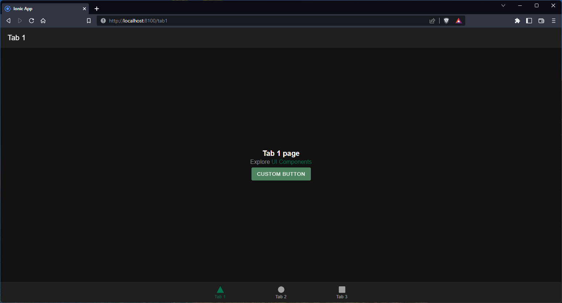The width and height of the screenshot is (562, 303).
Task: Open the Brave Wallet
Action: 541,21
